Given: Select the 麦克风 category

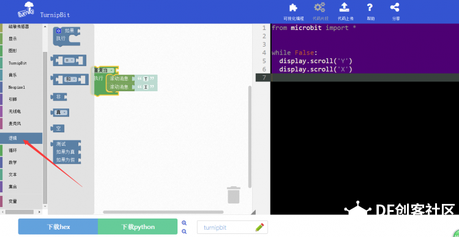Looking at the screenshot, I should (x=15, y=124).
